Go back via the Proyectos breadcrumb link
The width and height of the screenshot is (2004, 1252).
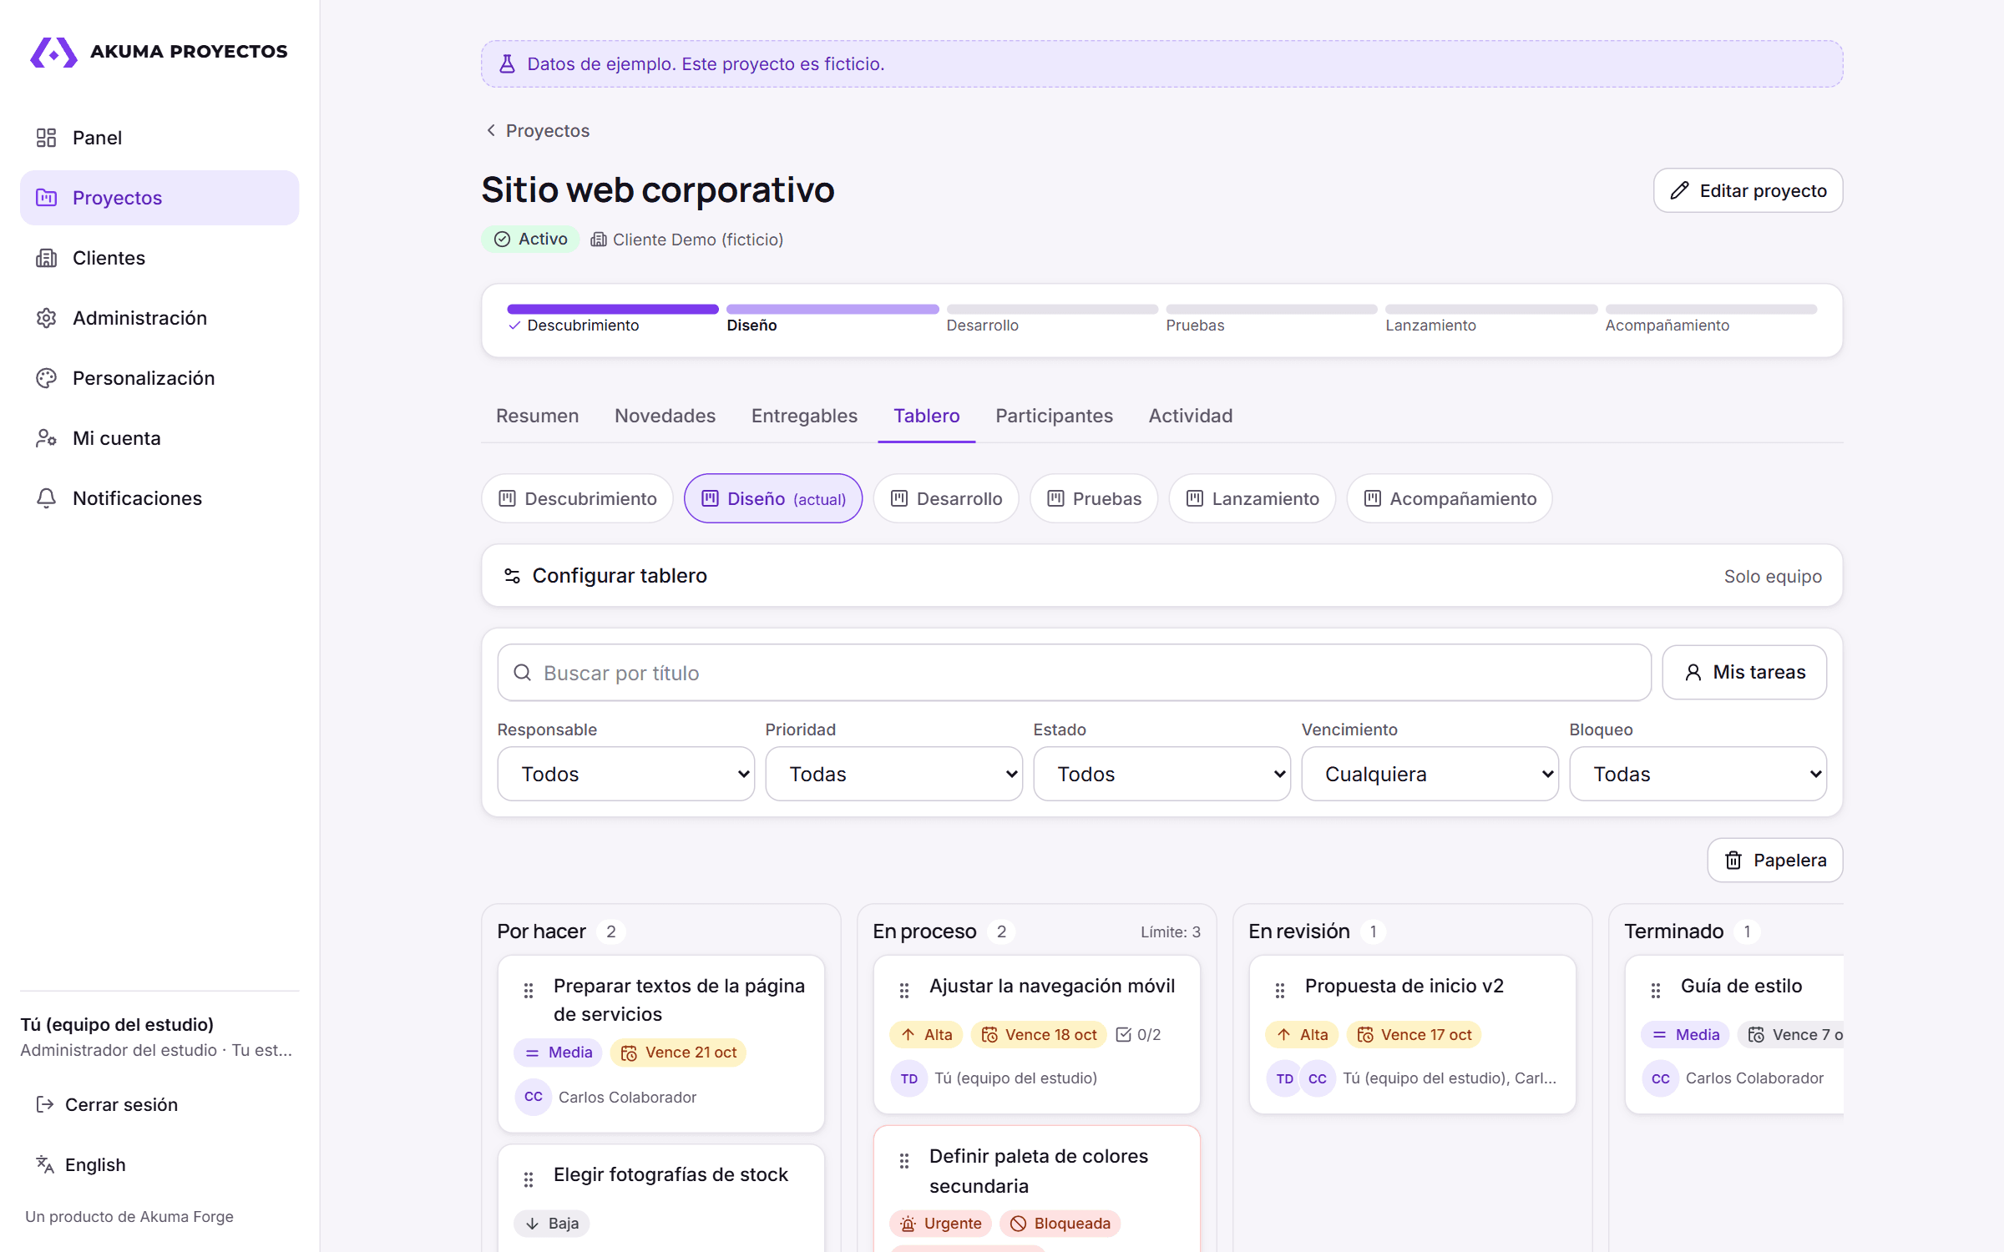click(x=539, y=131)
